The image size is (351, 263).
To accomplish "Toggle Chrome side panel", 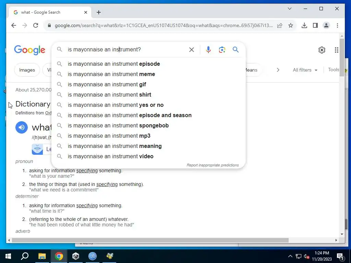I will (315, 25).
